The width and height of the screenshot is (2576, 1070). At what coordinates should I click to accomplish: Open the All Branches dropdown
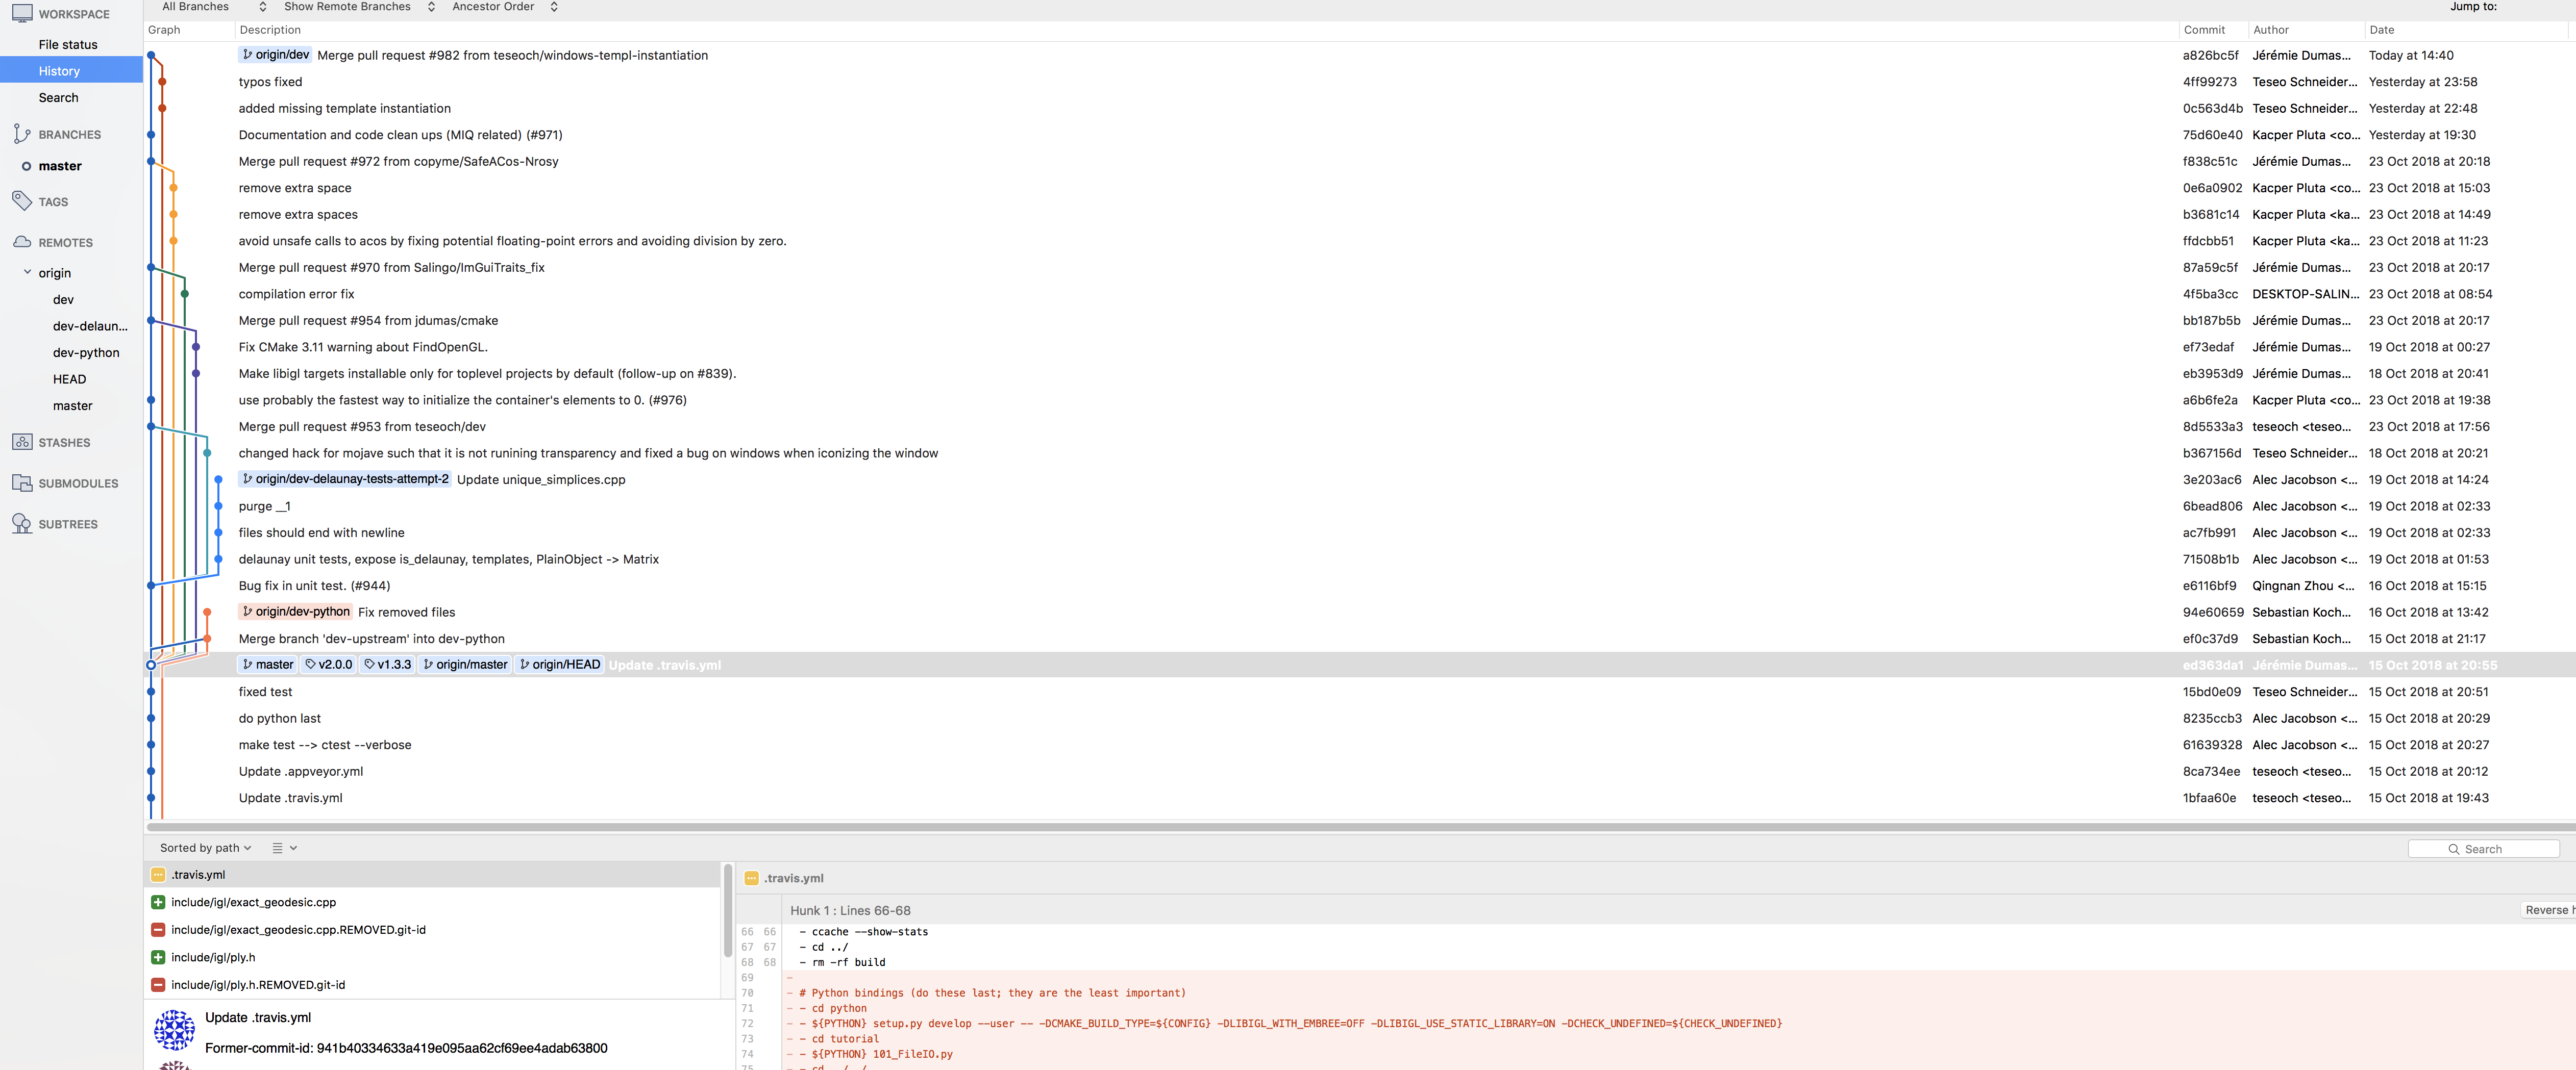[196, 7]
